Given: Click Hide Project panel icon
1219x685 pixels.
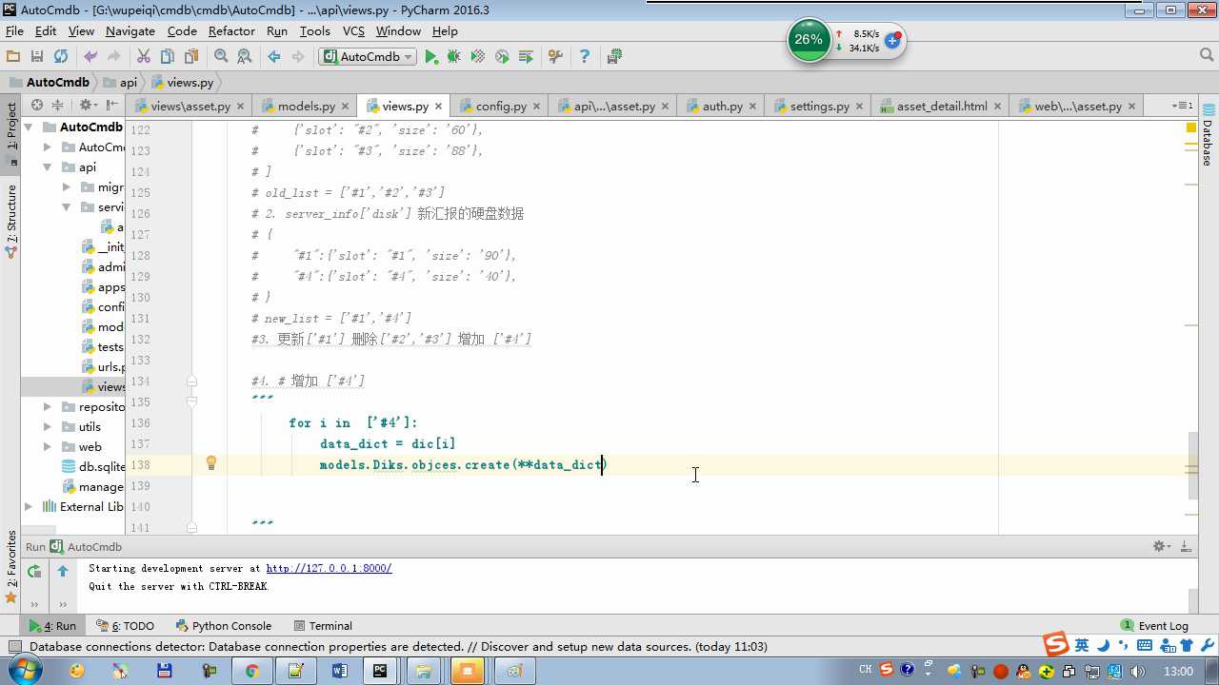Looking at the screenshot, I should (111, 106).
